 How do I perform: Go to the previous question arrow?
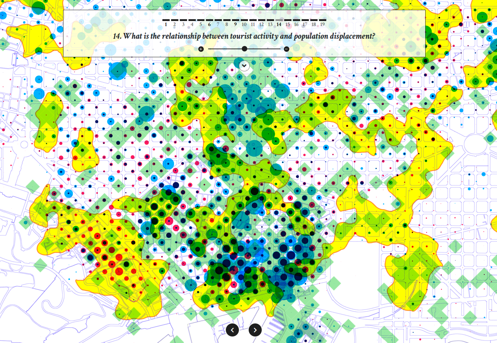(232, 330)
